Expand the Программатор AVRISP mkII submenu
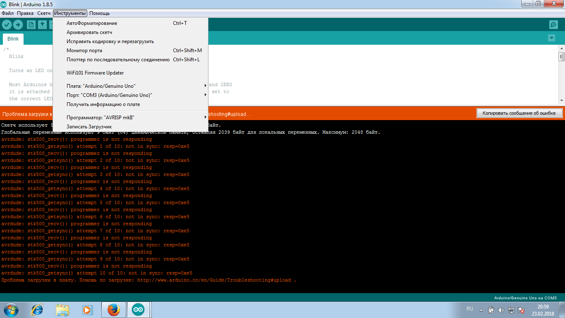Viewport: 565px width, 318px height. tap(130, 118)
